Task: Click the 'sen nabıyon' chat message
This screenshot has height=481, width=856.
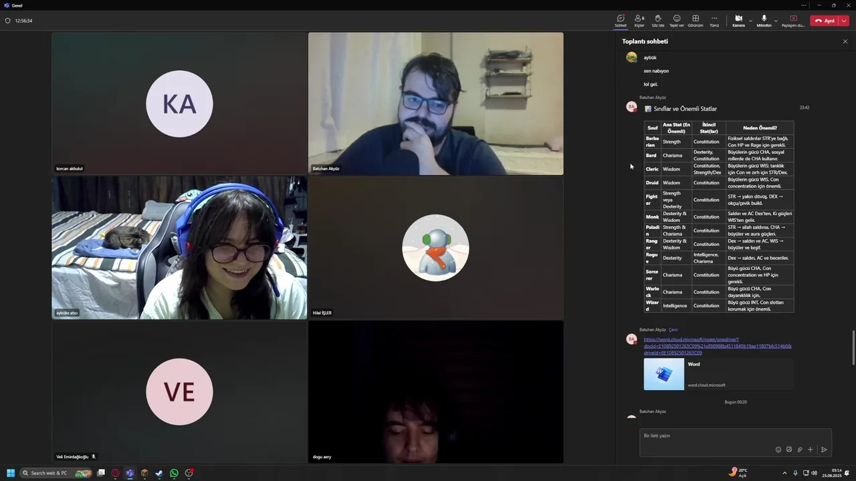Action: point(656,71)
